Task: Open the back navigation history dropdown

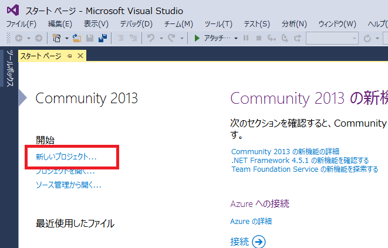Action: [x=29, y=38]
